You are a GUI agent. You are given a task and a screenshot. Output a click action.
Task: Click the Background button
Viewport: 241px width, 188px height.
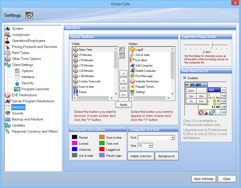click(167, 156)
